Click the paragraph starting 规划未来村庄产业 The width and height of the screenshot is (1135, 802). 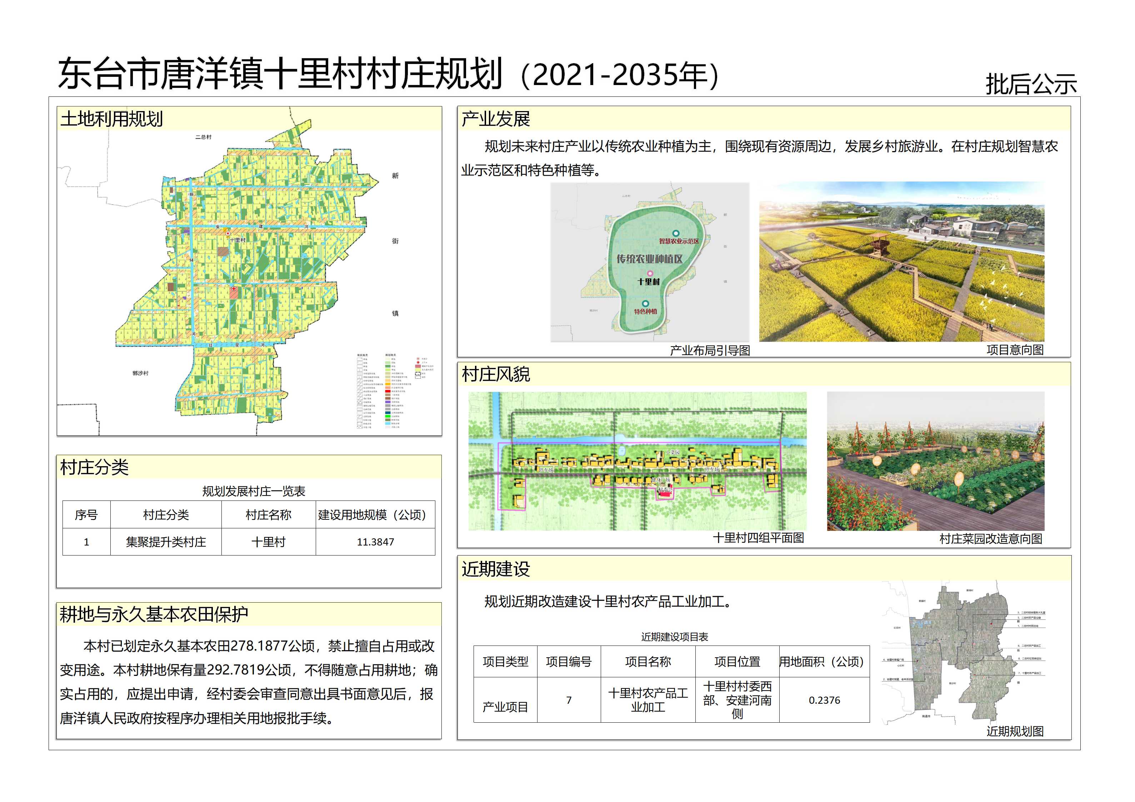coord(759,158)
